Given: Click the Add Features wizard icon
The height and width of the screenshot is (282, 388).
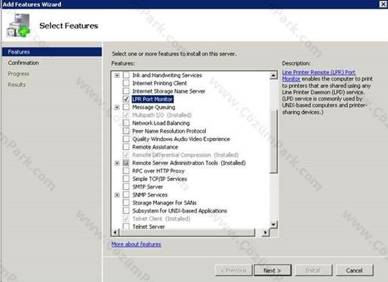Looking at the screenshot, I should click(18, 26).
